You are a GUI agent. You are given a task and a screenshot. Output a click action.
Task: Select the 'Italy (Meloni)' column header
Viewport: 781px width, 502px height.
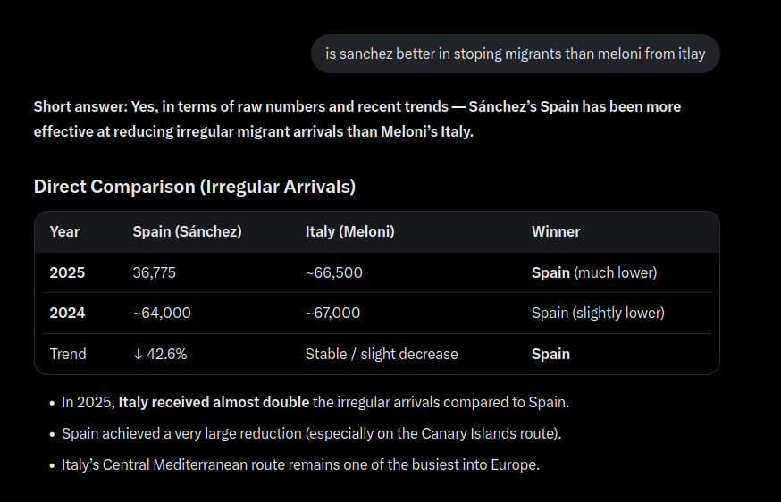(x=350, y=231)
